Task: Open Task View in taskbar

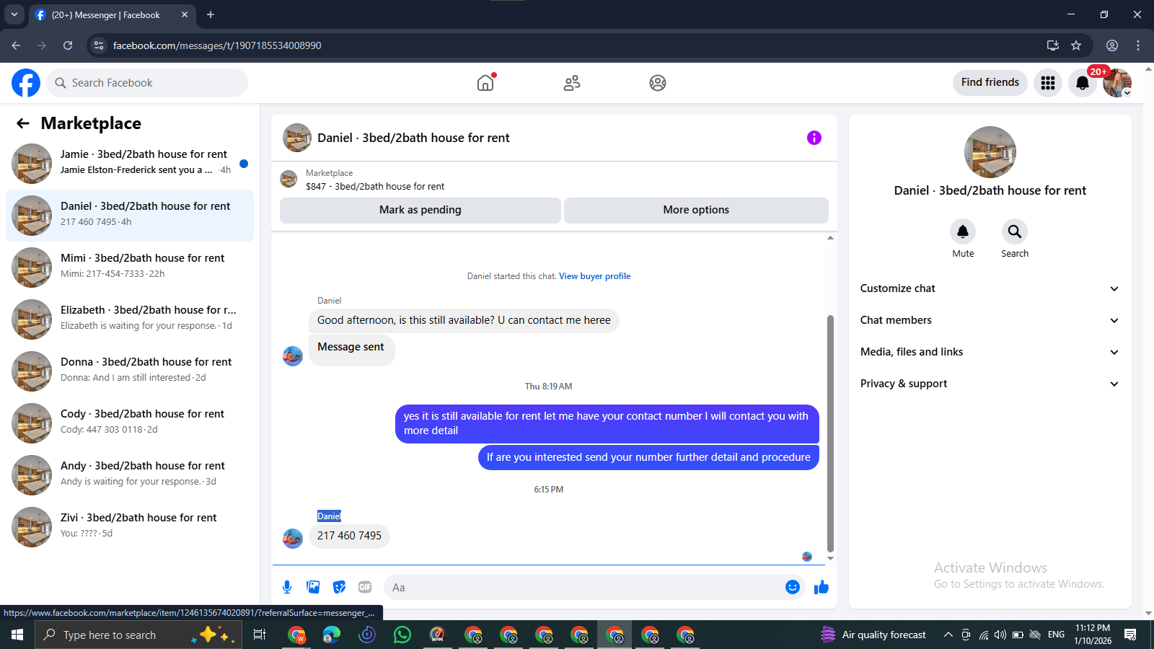Action: click(260, 635)
